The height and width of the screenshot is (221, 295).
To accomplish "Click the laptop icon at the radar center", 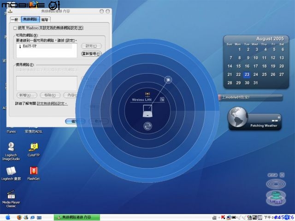I will coord(147,111).
